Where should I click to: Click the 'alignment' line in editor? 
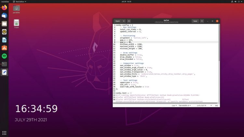pos(134,38)
